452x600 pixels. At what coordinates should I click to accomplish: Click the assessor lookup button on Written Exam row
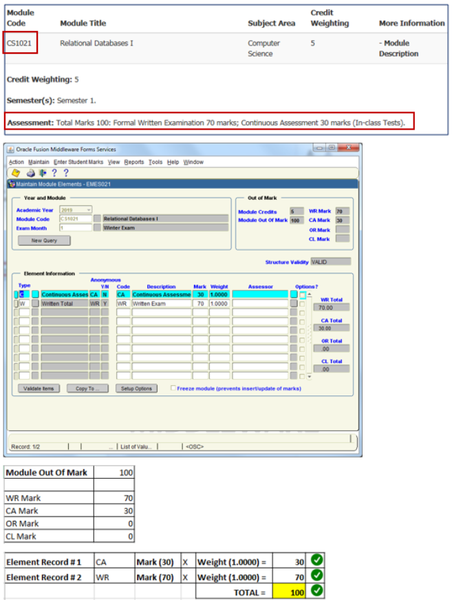tap(293, 304)
